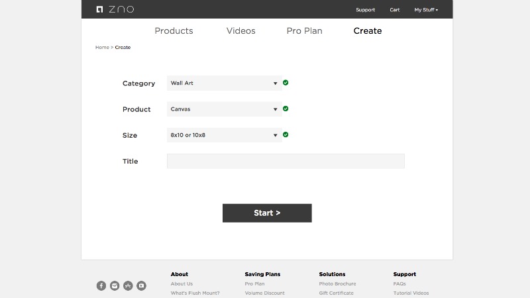Select the Create tab

point(368,30)
